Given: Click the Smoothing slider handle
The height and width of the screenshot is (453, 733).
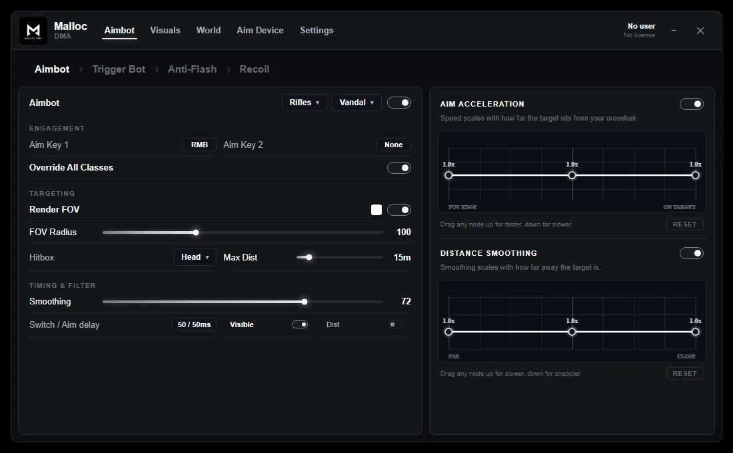Looking at the screenshot, I should (x=305, y=302).
